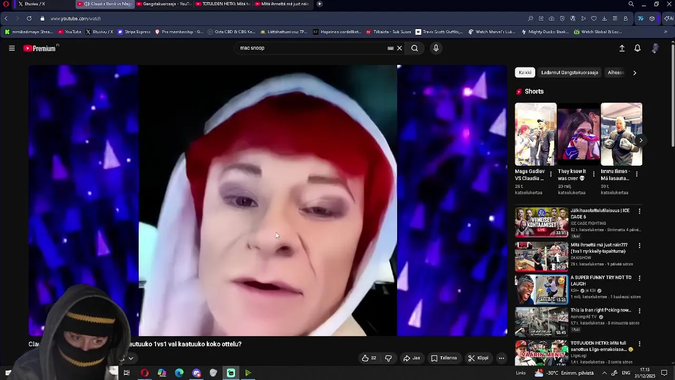
Task: Open the 'Stripe Express' bookmark
Action: point(134,32)
